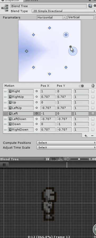The image size is (96, 238).
Task: Click the pivot axes icon in preview
Action: (60, 159)
